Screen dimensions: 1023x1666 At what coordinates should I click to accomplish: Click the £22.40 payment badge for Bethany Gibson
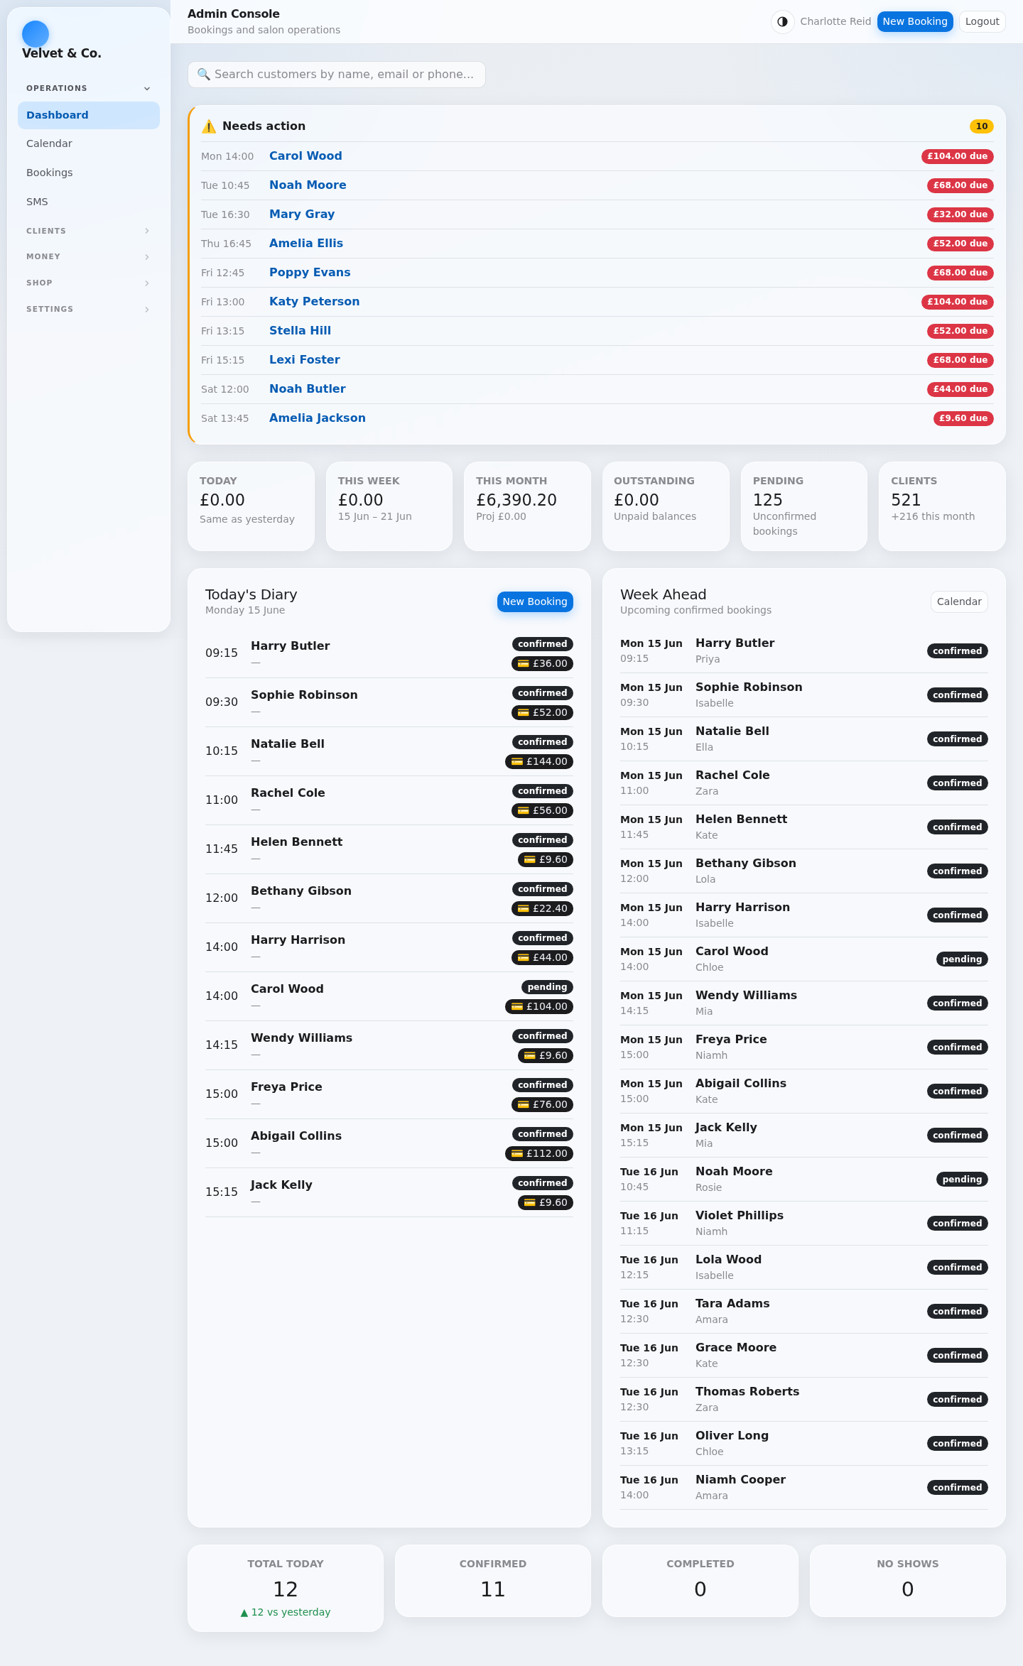pos(543,908)
